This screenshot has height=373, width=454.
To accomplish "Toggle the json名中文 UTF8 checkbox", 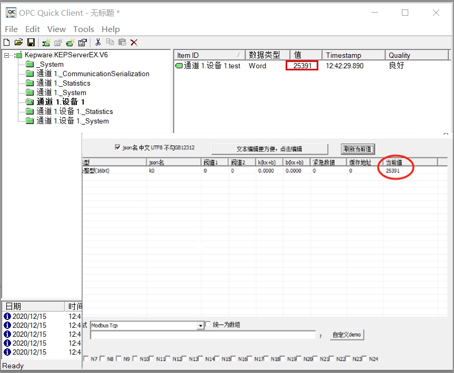I will coord(117,148).
